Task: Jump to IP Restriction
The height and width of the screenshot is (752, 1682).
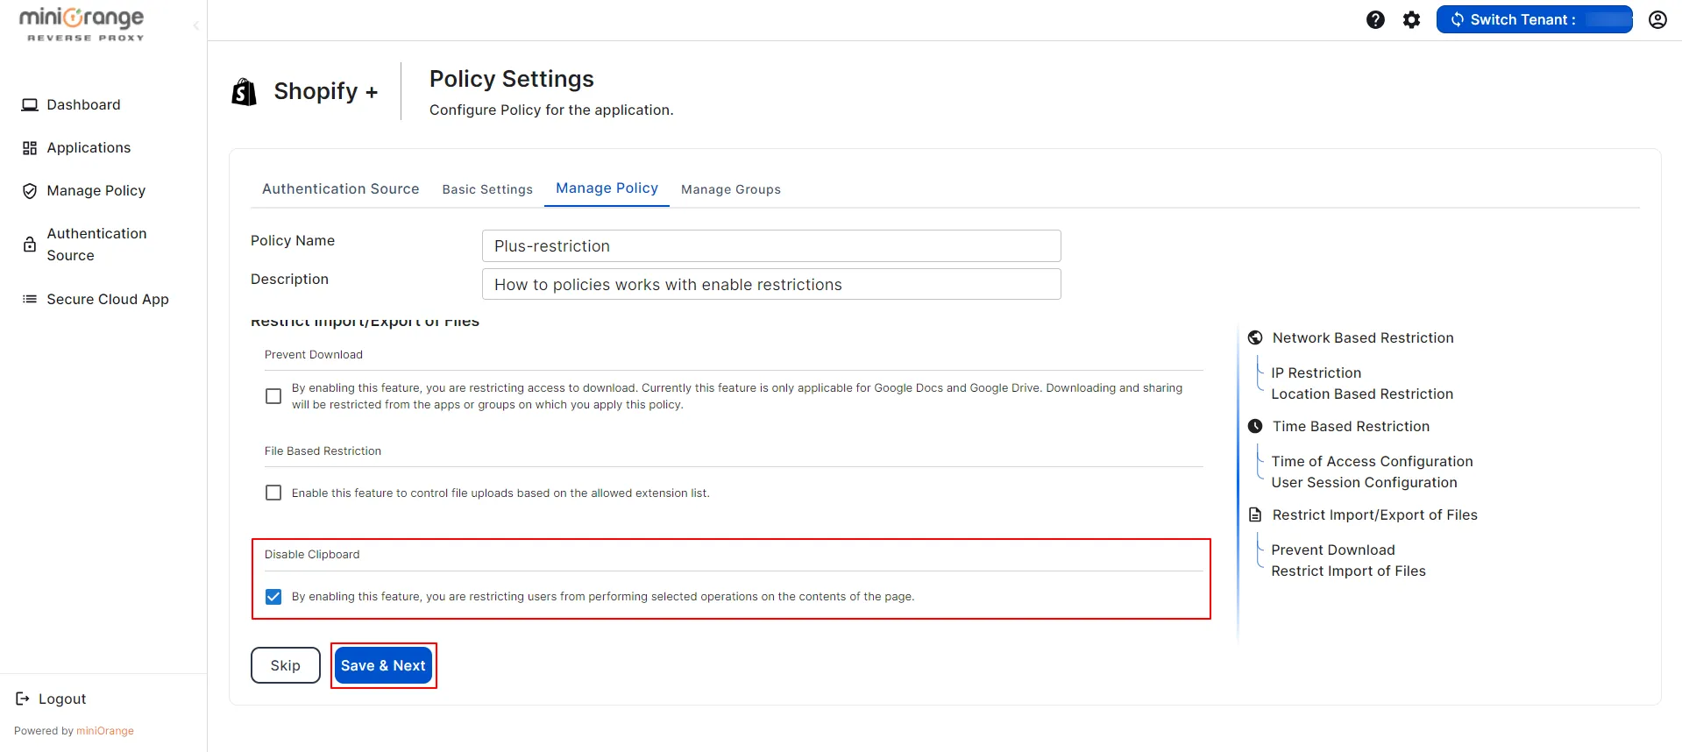Action: (x=1316, y=372)
